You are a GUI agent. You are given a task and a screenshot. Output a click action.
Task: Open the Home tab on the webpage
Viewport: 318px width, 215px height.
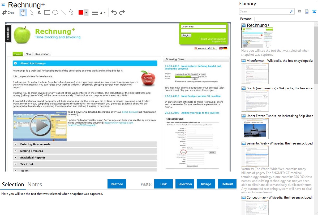click(x=18, y=54)
